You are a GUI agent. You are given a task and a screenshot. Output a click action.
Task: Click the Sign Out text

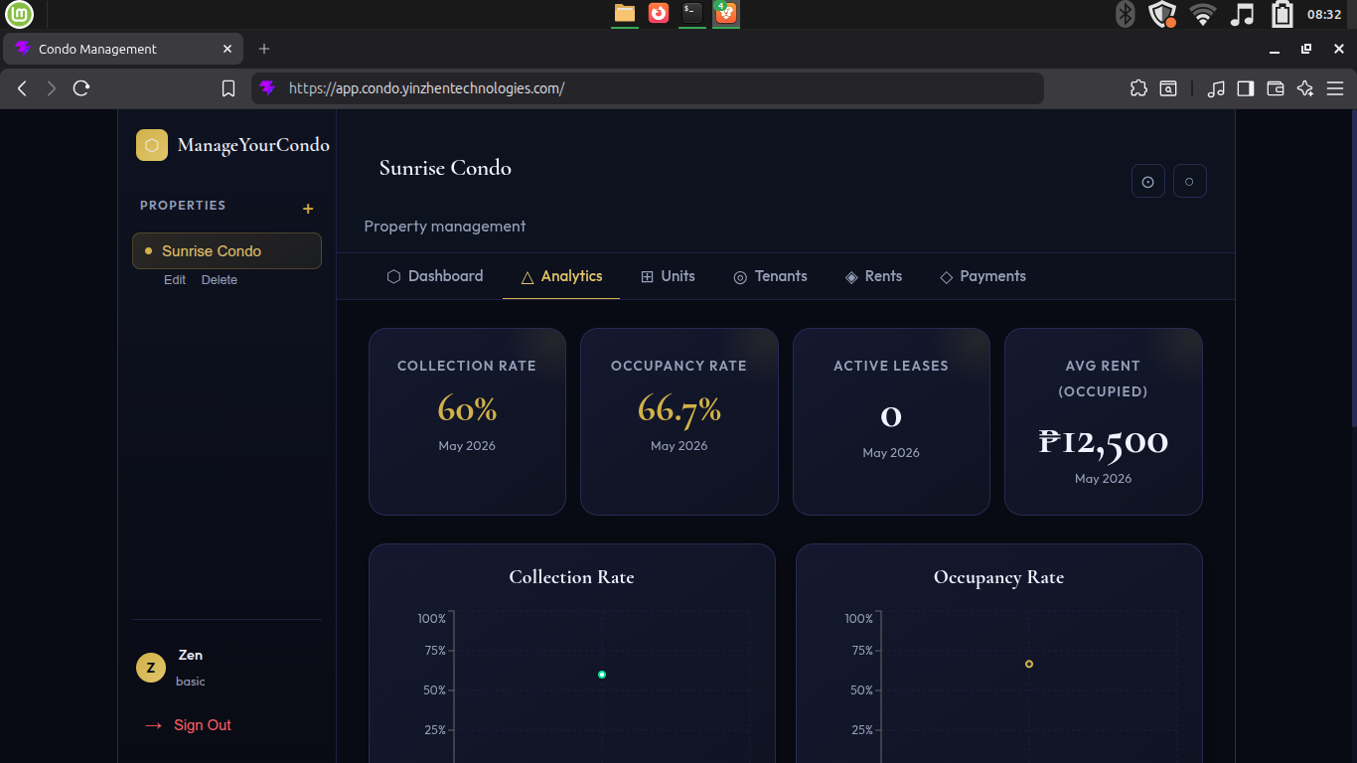point(203,725)
